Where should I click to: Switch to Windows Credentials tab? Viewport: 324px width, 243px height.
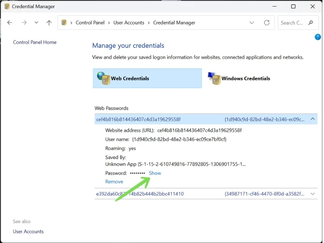(245, 79)
